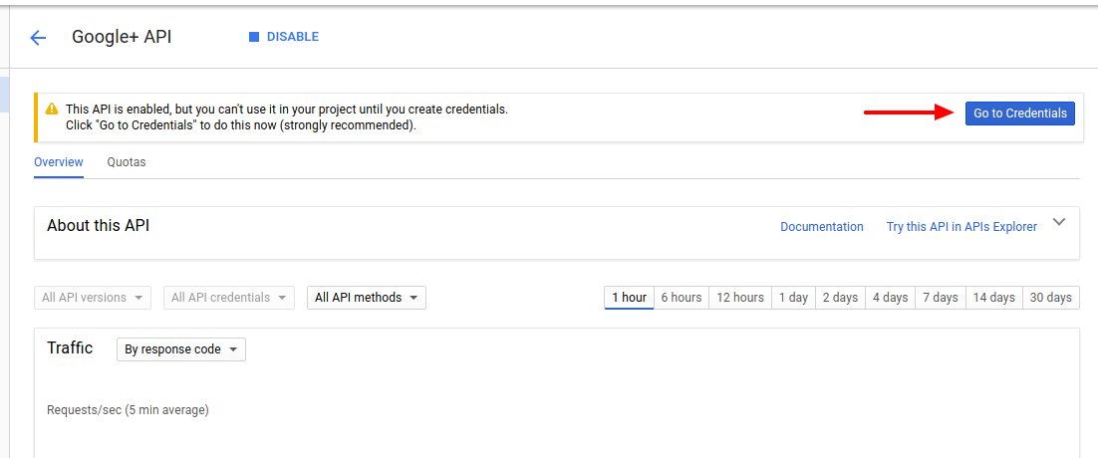Select the 7 days time range

tap(940, 298)
